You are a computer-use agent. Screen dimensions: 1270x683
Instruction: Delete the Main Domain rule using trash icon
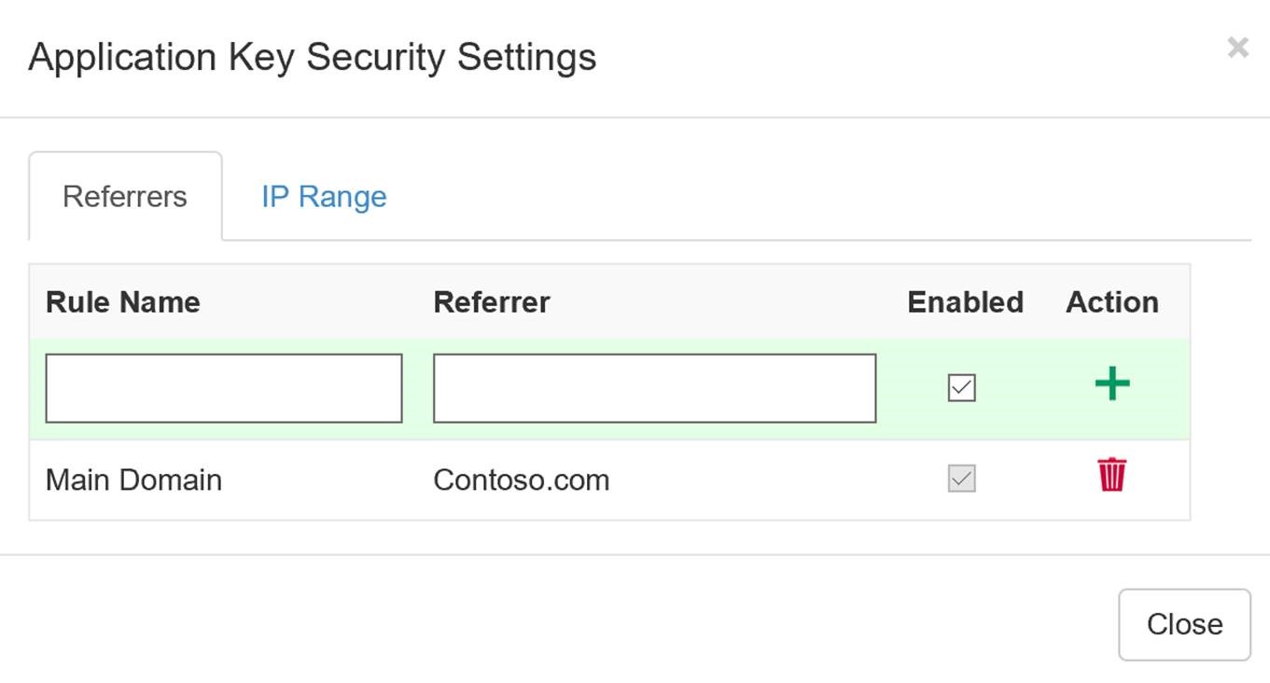(x=1110, y=477)
